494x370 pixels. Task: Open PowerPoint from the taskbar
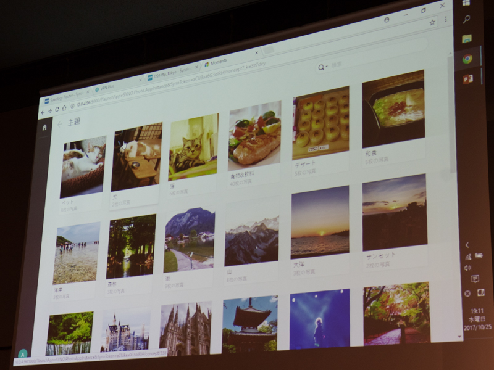(x=468, y=79)
